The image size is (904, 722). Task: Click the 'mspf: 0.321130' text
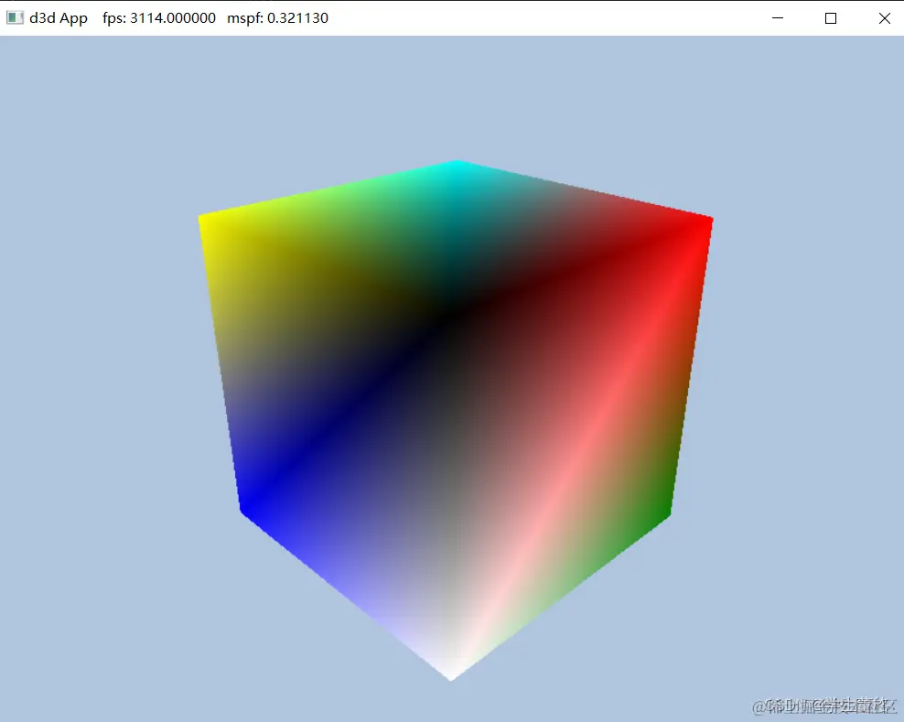click(x=278, y=18)
